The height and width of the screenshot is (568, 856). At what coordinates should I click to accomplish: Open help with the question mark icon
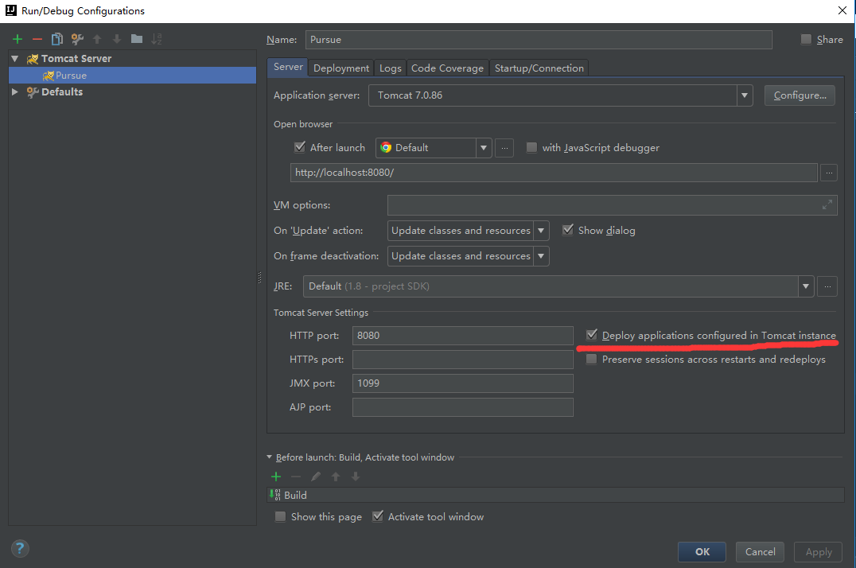[20, 548]
